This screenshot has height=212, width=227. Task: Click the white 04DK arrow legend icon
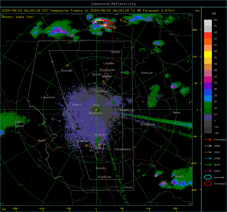tap(208, 146)
